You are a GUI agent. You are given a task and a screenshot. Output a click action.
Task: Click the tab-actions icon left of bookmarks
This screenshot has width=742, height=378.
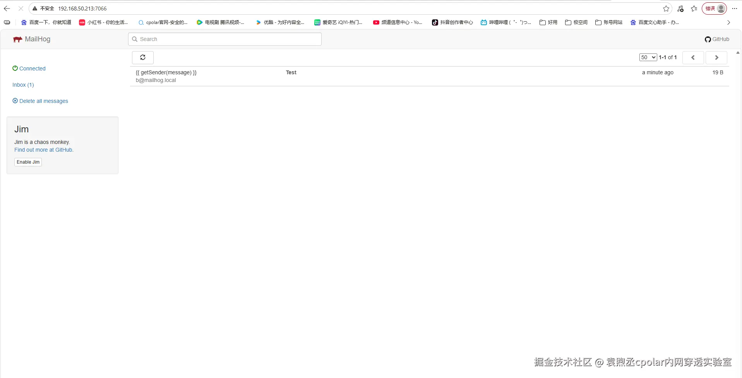(x=7, y=22)
